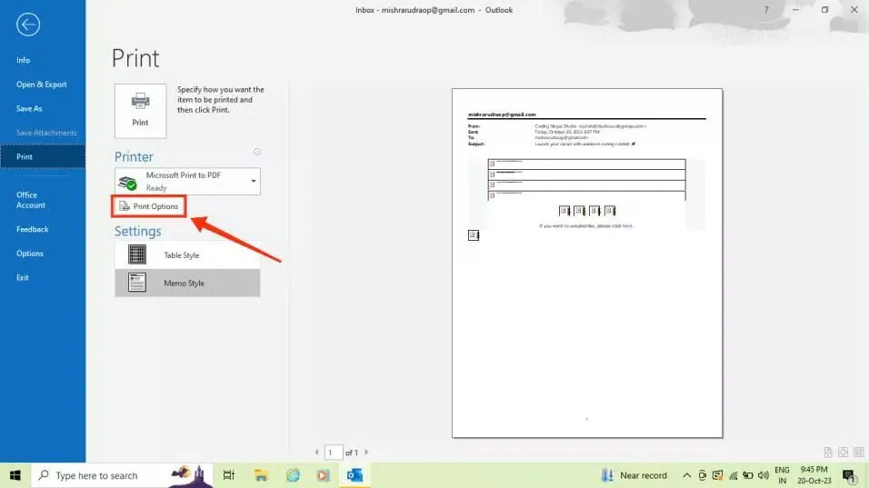Select Save As in the sidebar
The height and width of the screenshot is (488, 869).
tap(29, 108)
